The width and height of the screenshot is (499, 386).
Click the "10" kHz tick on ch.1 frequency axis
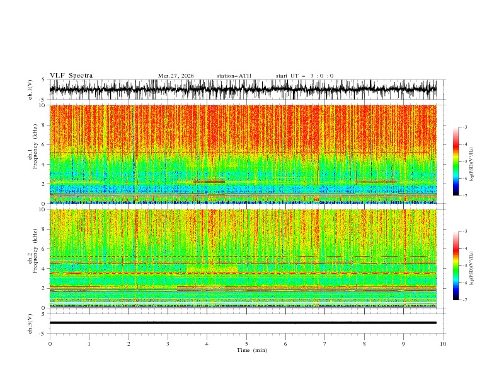coord(43,105)
